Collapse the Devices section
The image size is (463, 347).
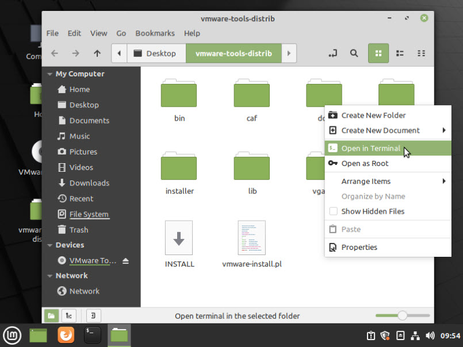[x=50, y=245]
